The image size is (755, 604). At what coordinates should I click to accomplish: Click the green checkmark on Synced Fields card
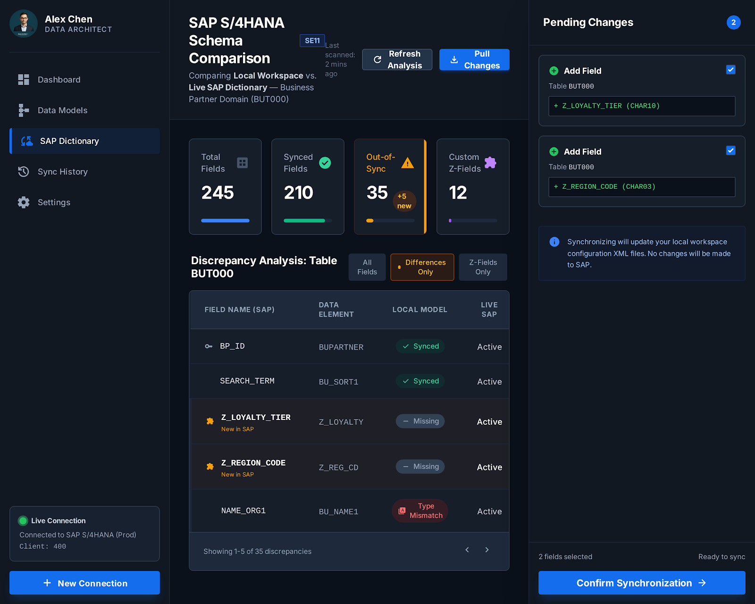[x=325, y=162]
